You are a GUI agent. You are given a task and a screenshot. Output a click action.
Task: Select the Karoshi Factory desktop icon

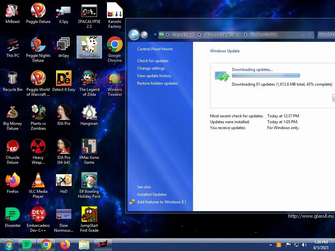115,16
